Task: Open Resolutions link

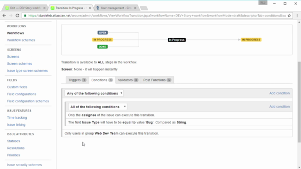Action: (16, 148)
